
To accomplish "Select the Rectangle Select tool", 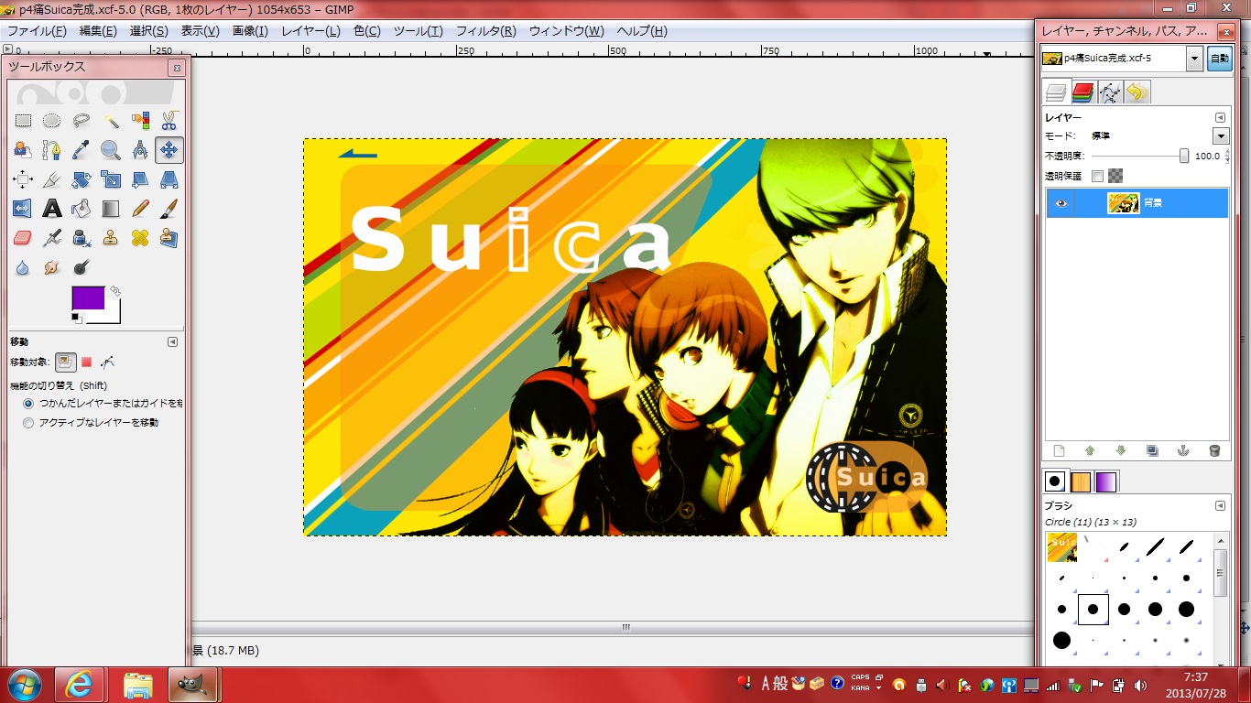I will pos(23,120).
